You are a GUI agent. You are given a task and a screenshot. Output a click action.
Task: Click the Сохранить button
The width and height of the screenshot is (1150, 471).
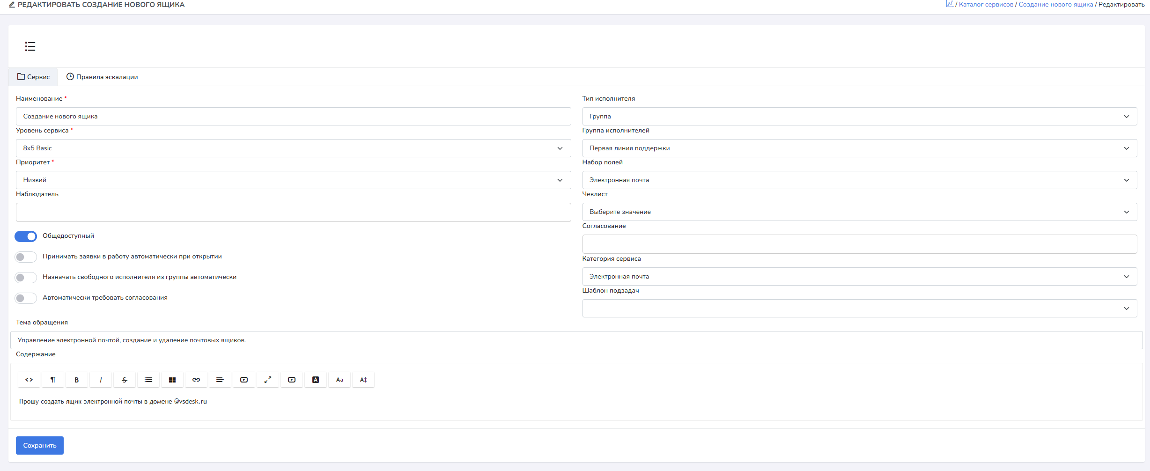40,446
